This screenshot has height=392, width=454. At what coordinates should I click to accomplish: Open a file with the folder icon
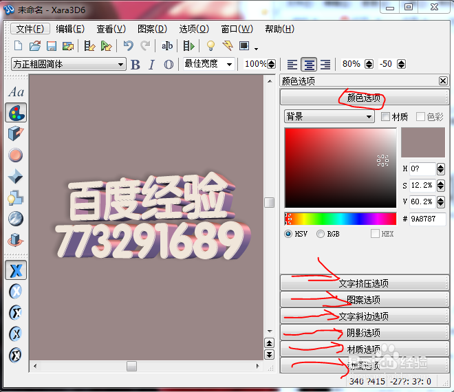coord(35,46)
